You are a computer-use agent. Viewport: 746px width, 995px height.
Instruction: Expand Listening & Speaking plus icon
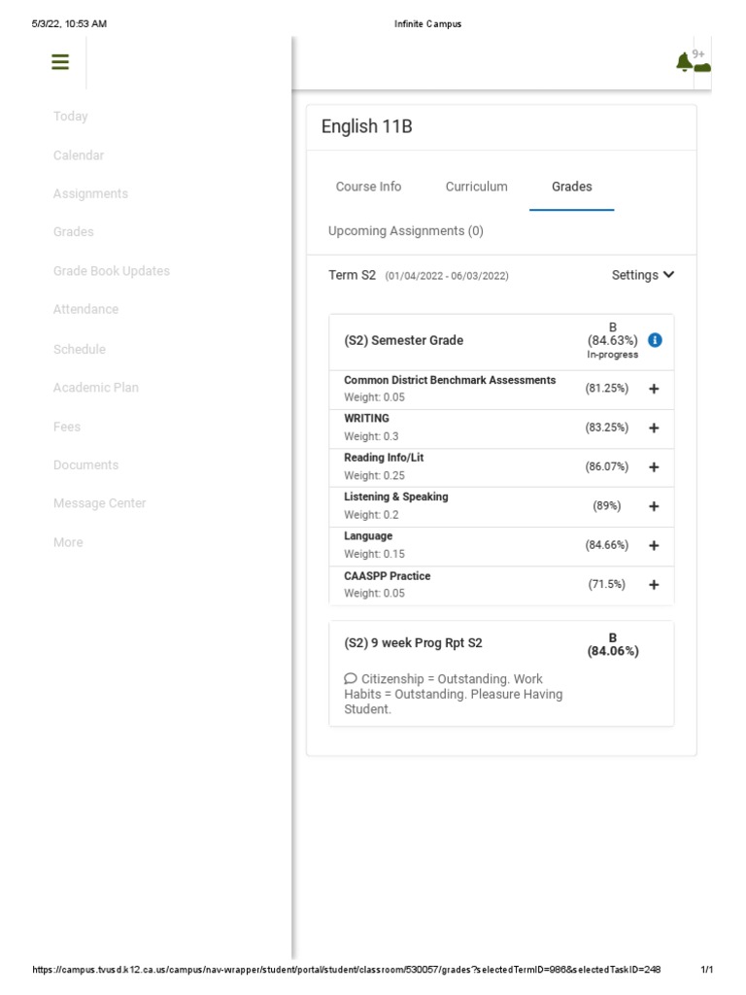[x=654, y=506]
